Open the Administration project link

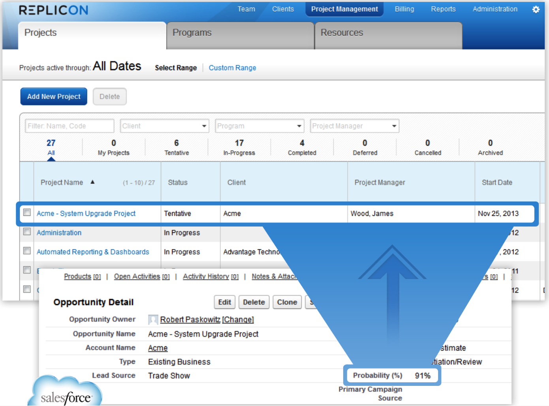59,233
